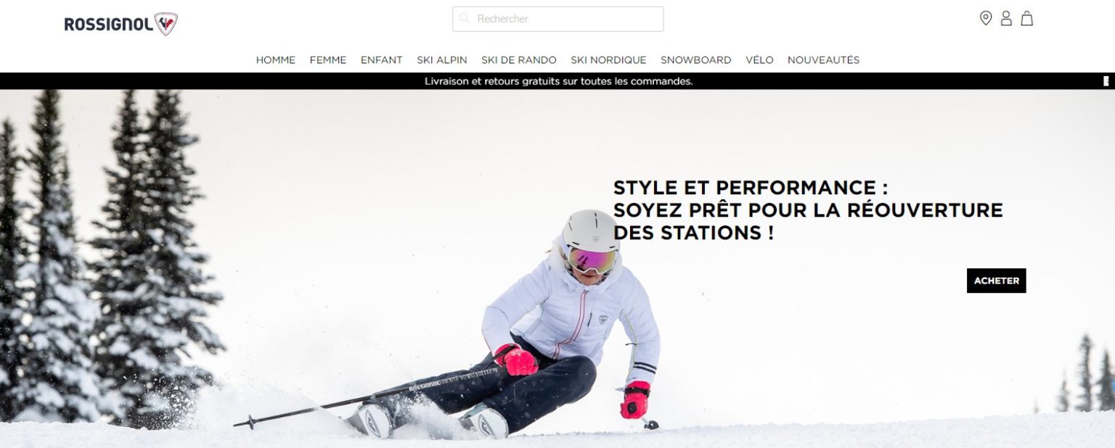The image size is (1115, 448).
Task: Expand the SKI ALPIN category
Action: pos(442,60)
